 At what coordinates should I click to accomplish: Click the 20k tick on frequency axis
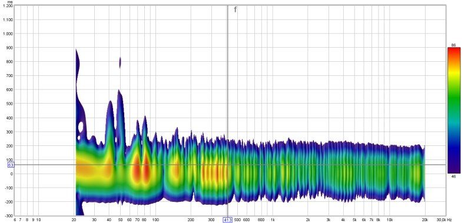[424, 220]
